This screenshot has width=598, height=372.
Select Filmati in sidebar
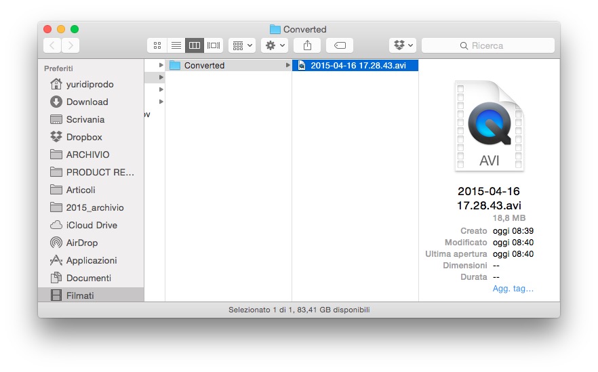91,295
